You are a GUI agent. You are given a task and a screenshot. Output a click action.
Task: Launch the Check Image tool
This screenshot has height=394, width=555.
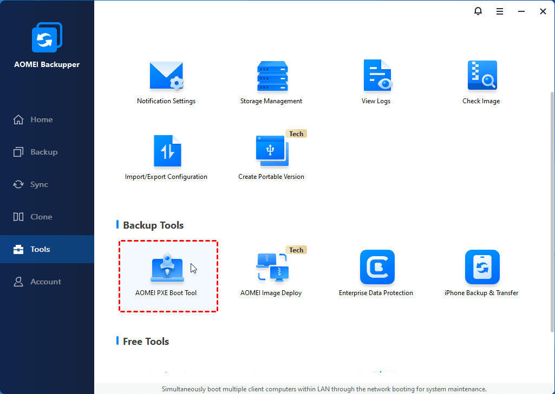coord(481,82)
